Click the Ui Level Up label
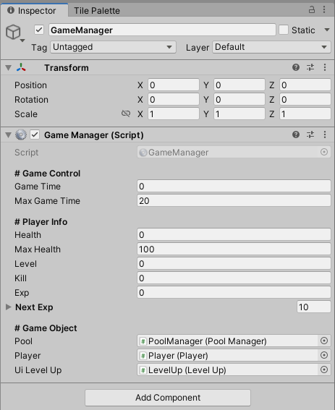Screen dimensions: 335x410 click(x=38, y=370)
